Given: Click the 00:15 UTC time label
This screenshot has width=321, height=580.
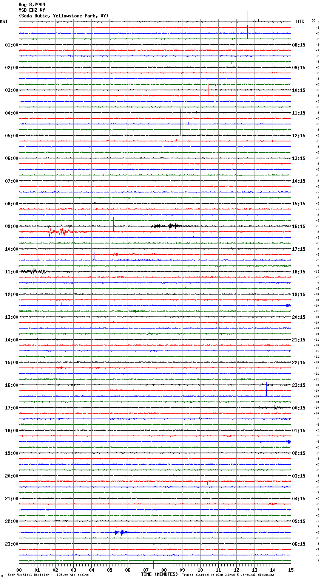Looking at the screenshot, I should [299, 408].
